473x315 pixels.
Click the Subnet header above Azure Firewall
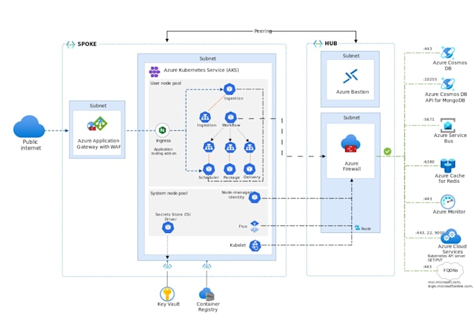351,118
